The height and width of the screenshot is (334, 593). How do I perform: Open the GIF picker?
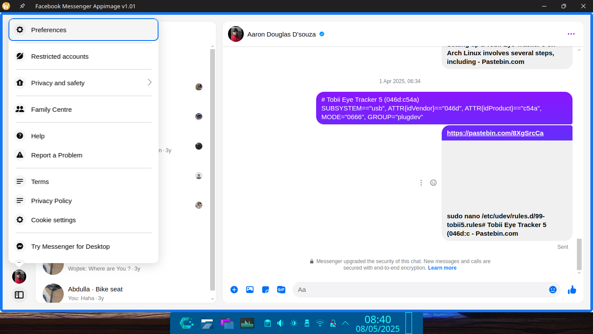pos(281,290)
